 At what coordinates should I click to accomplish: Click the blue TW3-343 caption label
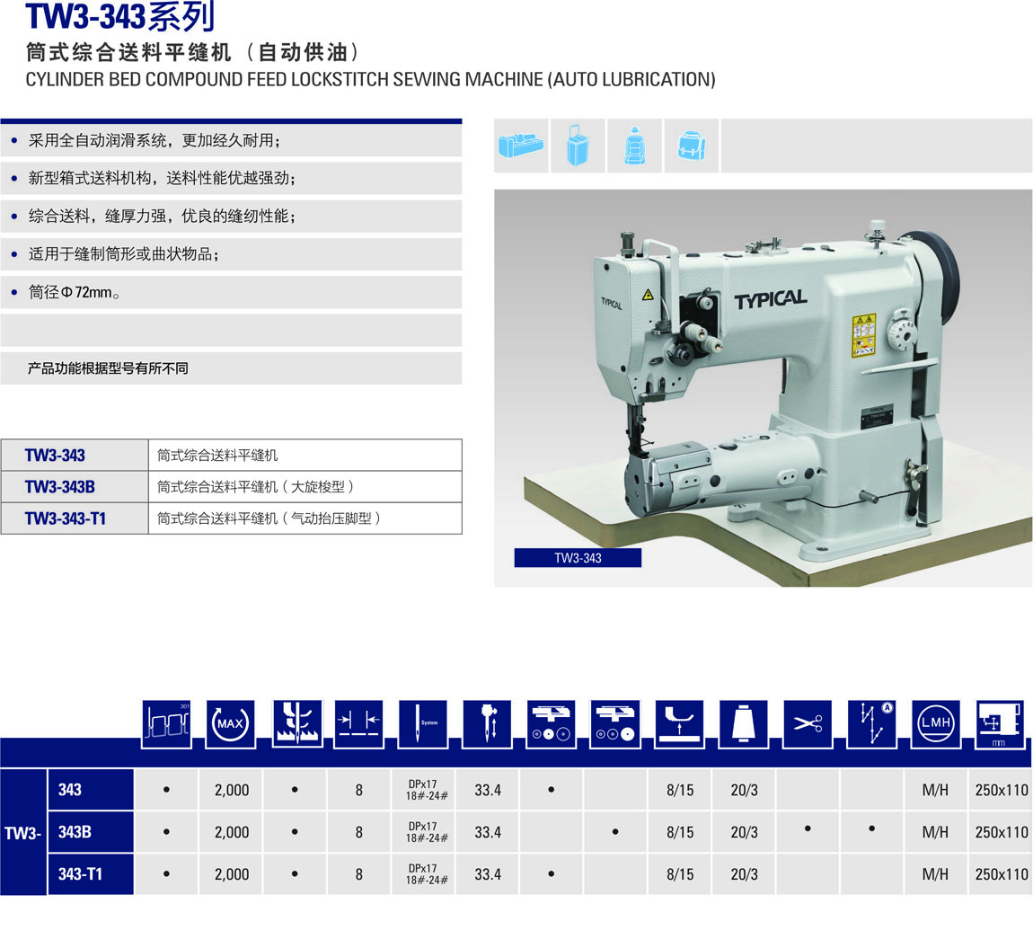[578, 558]
